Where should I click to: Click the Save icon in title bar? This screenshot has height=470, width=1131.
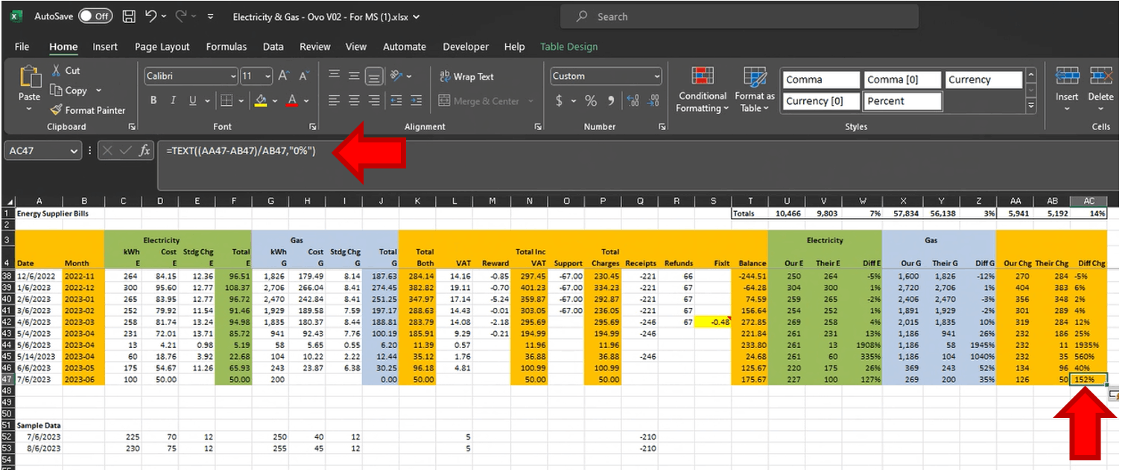pyautogui.click(x=129, y=16)
